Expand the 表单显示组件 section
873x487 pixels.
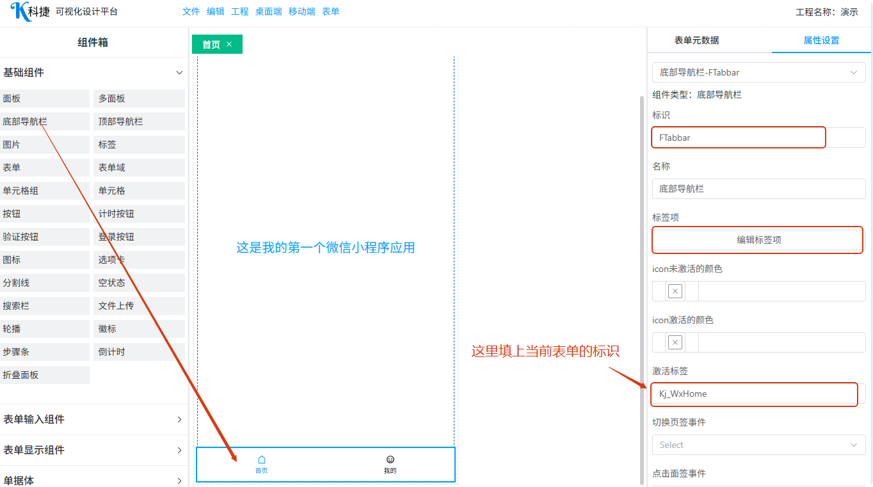[179, 451]
